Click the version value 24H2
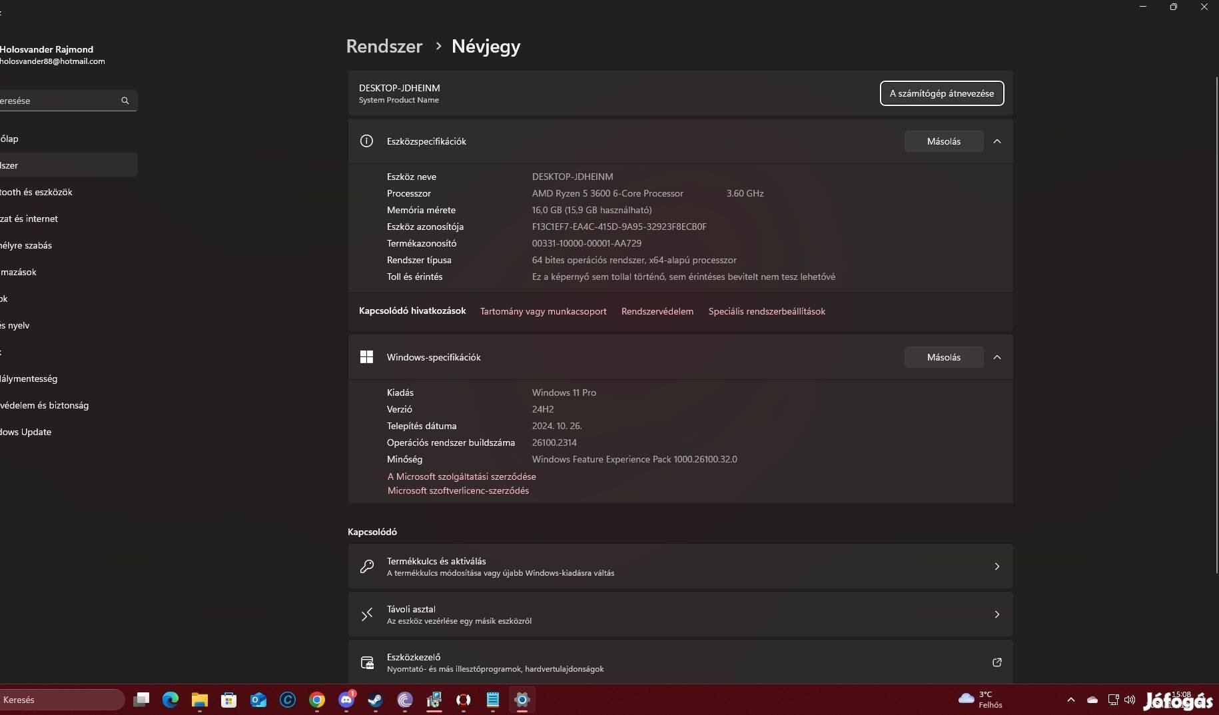The image size is (1219, 715). click(x=542, y=409)
